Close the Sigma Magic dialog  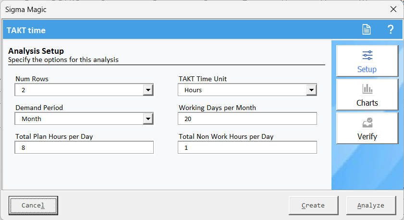pyautogui.click(x=393, y=10)
